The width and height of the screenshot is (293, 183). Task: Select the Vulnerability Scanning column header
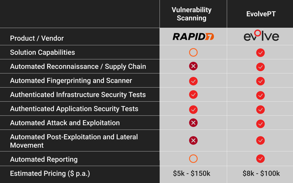click(x=193, y=14)
